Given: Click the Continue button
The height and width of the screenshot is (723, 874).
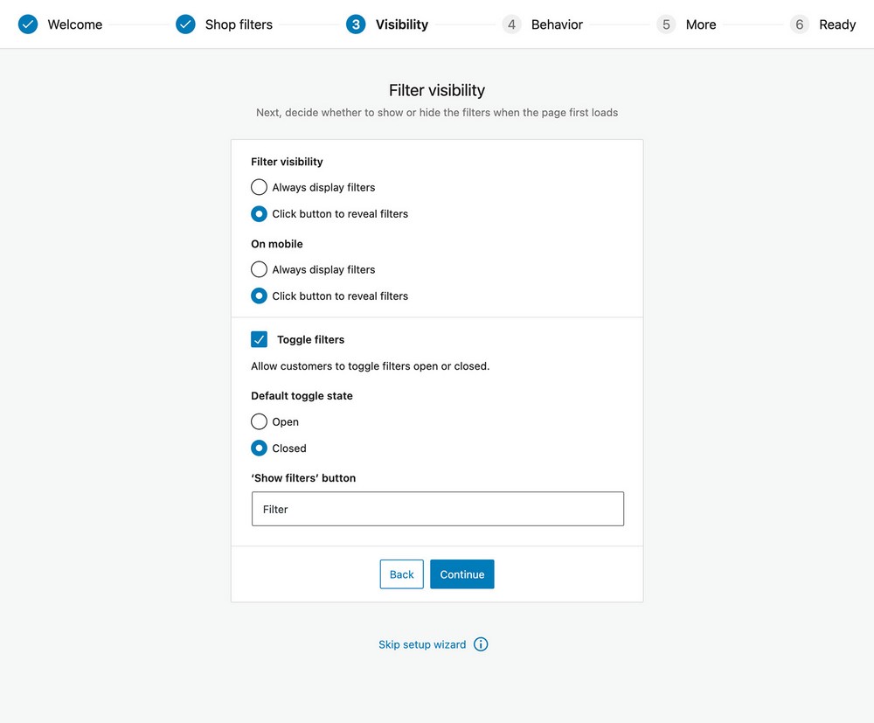Looking at the screenshot, I should point(462,574).
